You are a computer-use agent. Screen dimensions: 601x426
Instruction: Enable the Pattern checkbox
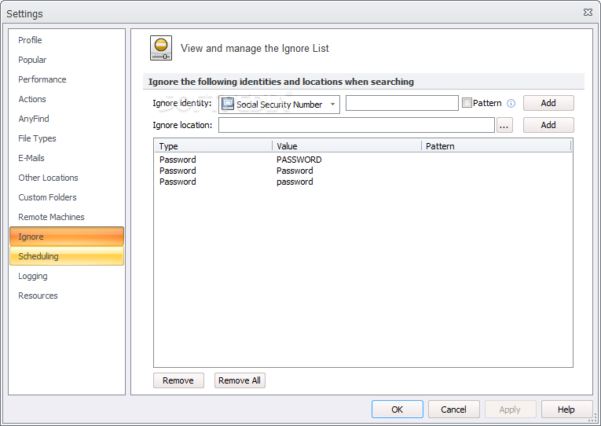467,102
